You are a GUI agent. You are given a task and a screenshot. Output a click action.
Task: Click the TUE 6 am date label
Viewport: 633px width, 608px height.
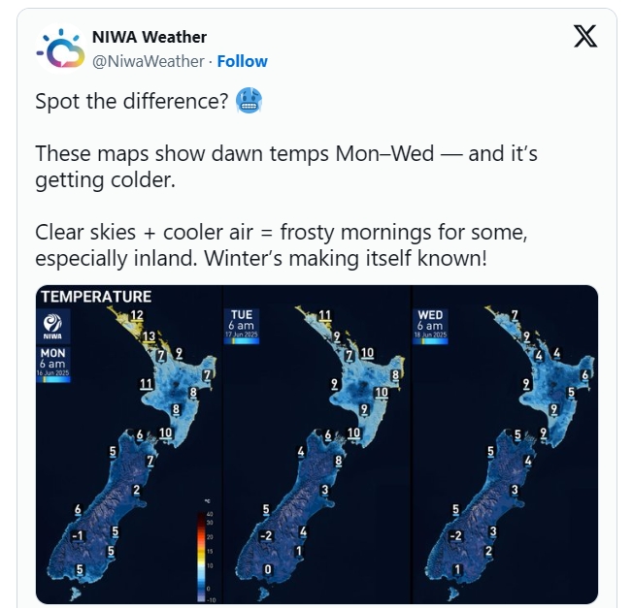tap(242, 326)
